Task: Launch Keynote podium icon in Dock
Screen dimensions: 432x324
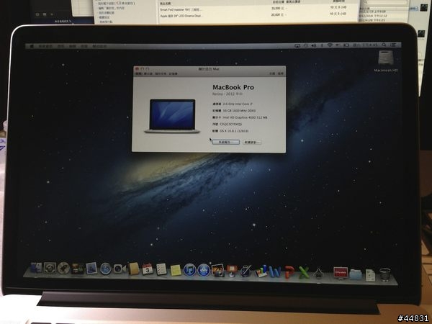Action: pos(232,271)
